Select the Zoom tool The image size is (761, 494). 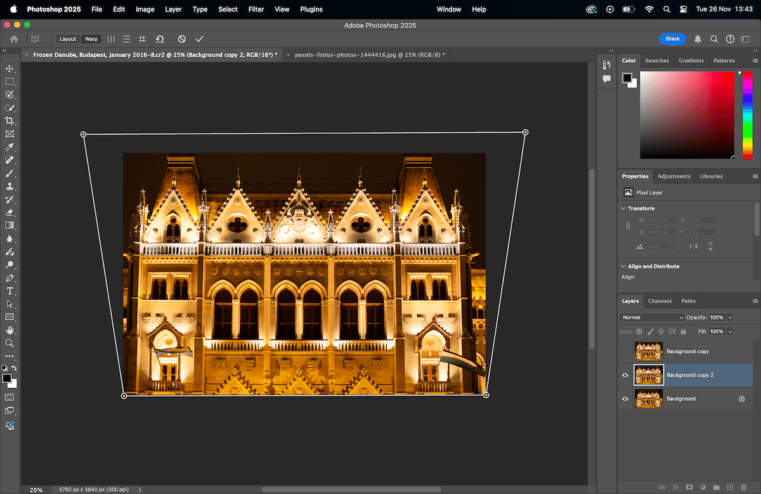tap(9, 343)
